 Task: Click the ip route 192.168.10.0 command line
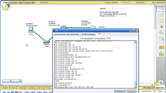point(74,87)
